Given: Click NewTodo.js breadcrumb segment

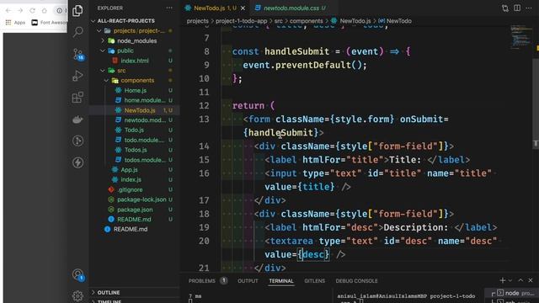Looking at the screenshot, I should coord(351,21).
